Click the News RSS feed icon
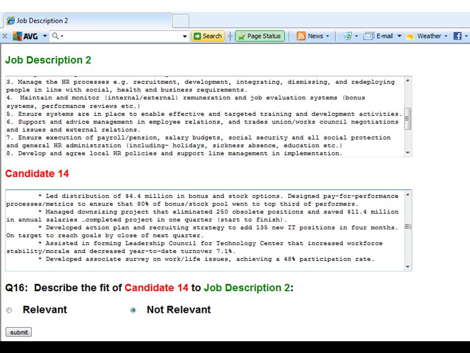The width and height of the screenshot is (470, 353). point(301,36)
